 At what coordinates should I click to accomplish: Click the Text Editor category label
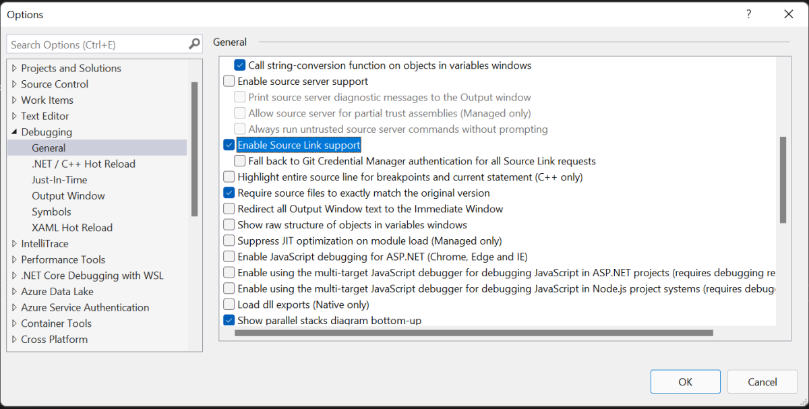(45, 116)
